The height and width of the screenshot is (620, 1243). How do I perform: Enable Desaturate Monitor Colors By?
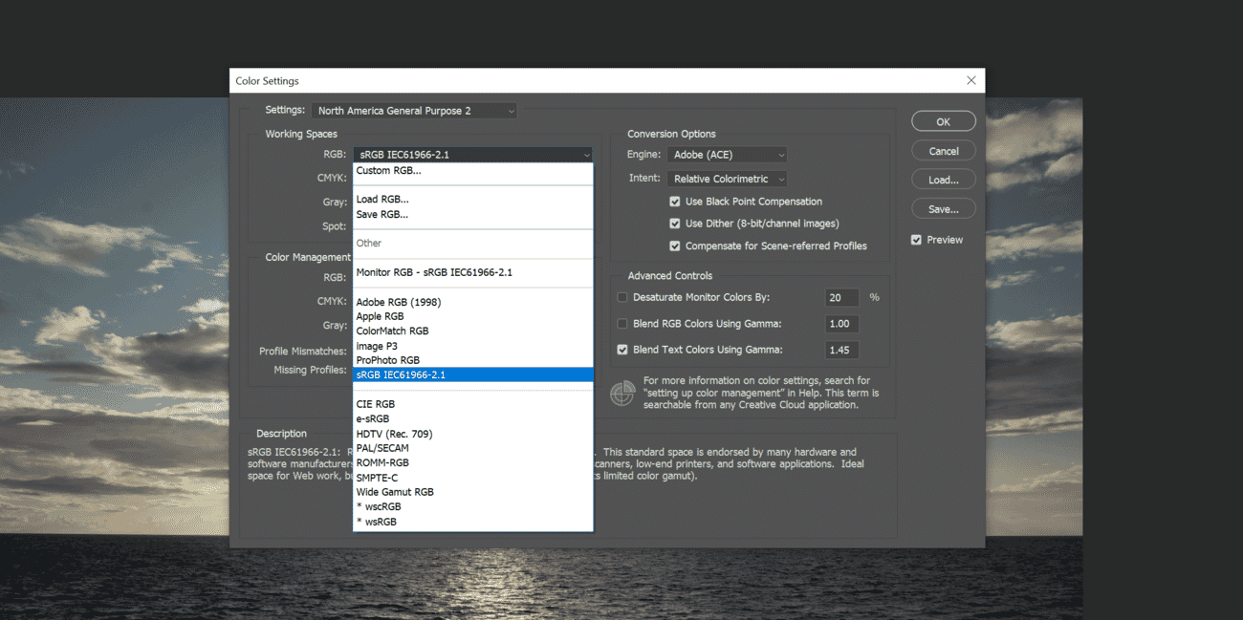pos(622,297)
